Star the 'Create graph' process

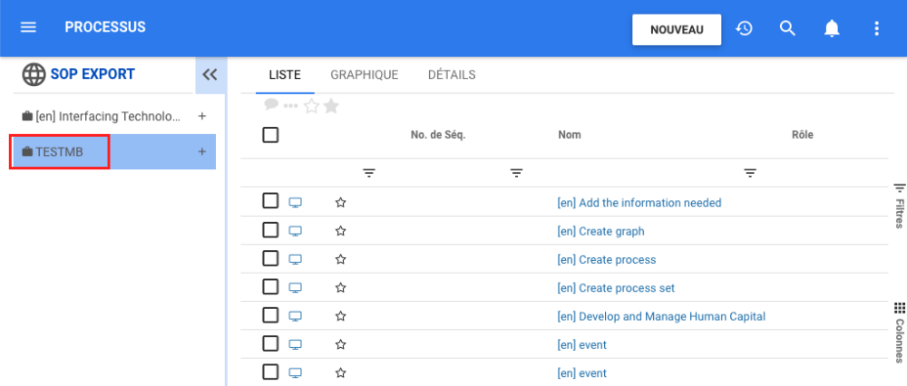[x=341, y=231]
